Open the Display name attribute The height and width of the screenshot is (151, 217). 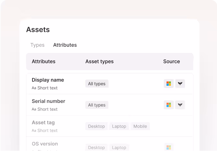[x=48, y=80]
